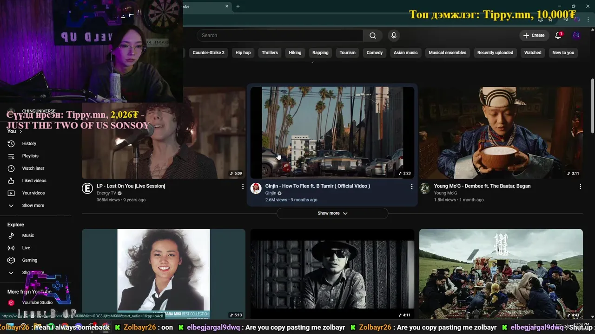Select the Watched filter chip
The height and width of the screenshot is (334, 595).
click(533, 52)
